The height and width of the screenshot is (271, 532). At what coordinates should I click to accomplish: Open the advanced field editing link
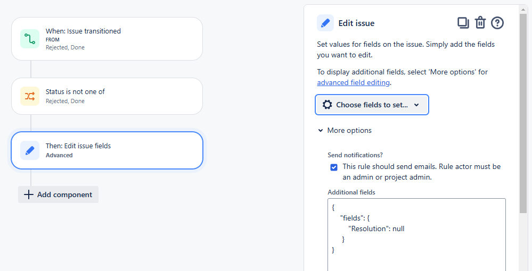[354, 82]
